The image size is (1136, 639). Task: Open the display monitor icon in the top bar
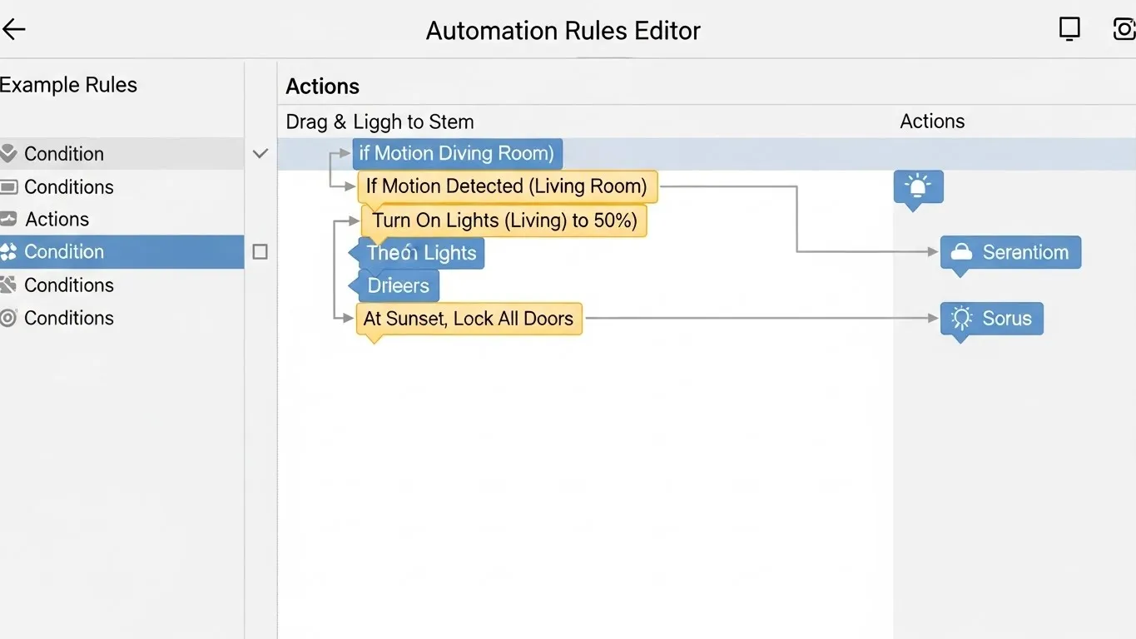[x=1069, y=28]
